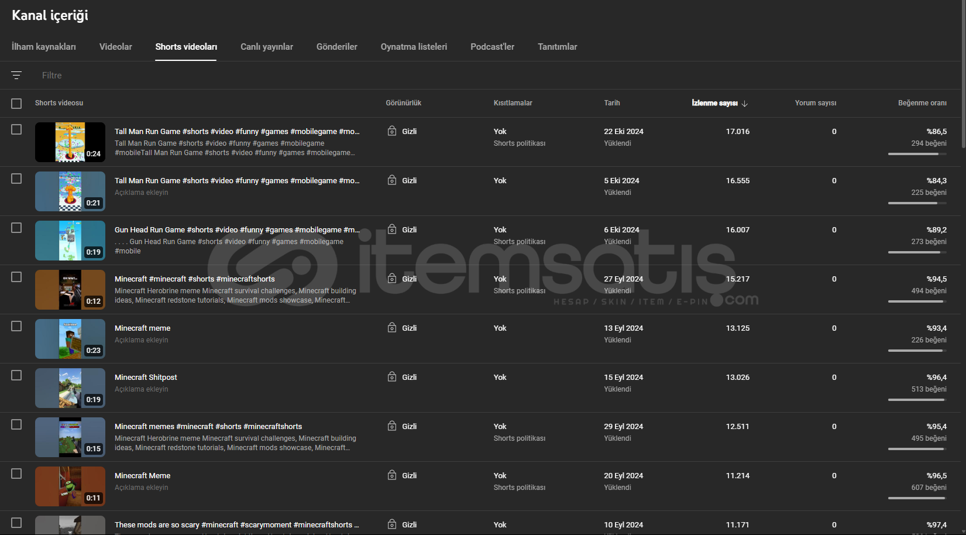
Task: Click the Beğenme oranı column header
Action: [x=922, y=103]
